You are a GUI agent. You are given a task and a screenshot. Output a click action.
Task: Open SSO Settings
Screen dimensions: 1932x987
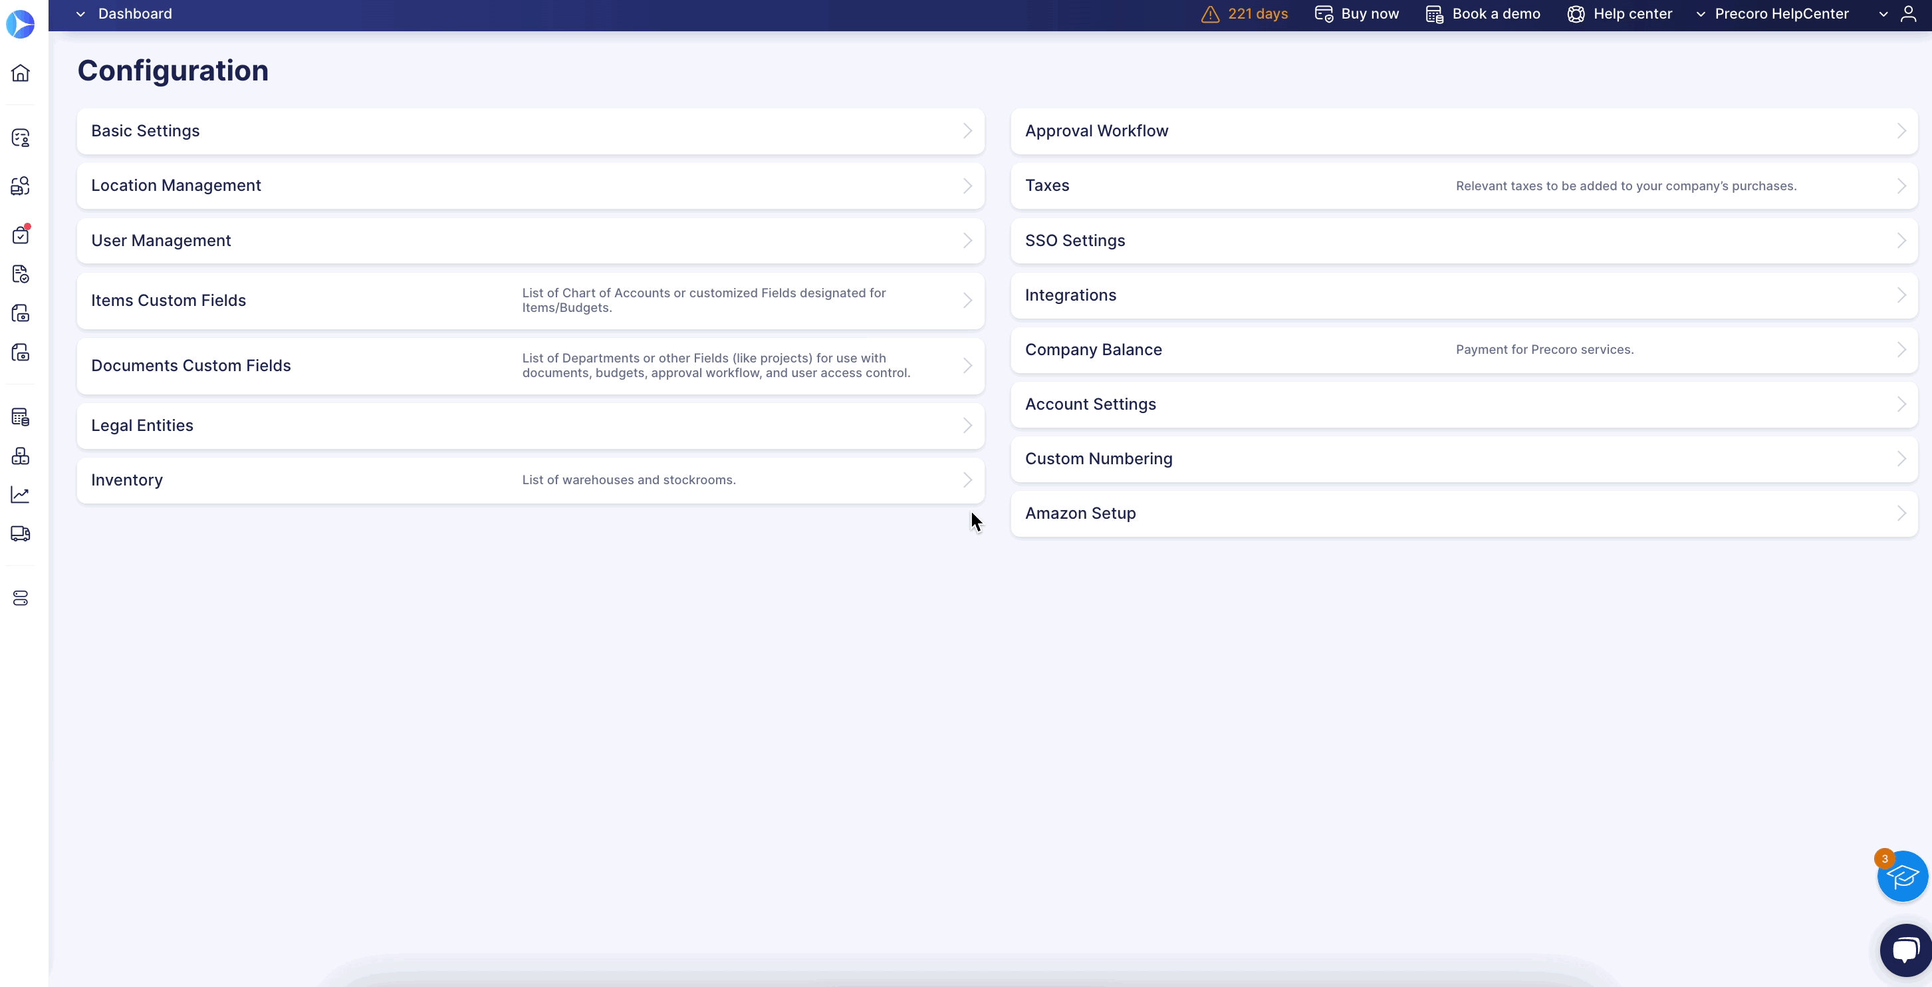pyautogui.click(x=1464, y=241)
